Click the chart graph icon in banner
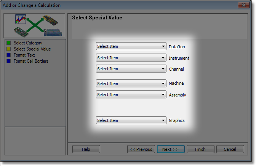This screenshot has width=256, height=166. 21,19
